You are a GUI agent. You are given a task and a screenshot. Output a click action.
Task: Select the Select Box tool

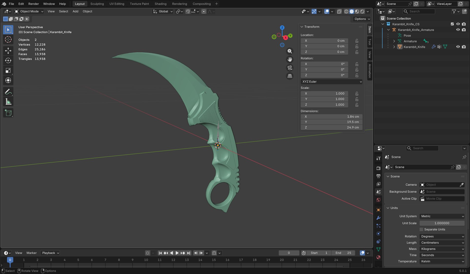pos(8,30)
